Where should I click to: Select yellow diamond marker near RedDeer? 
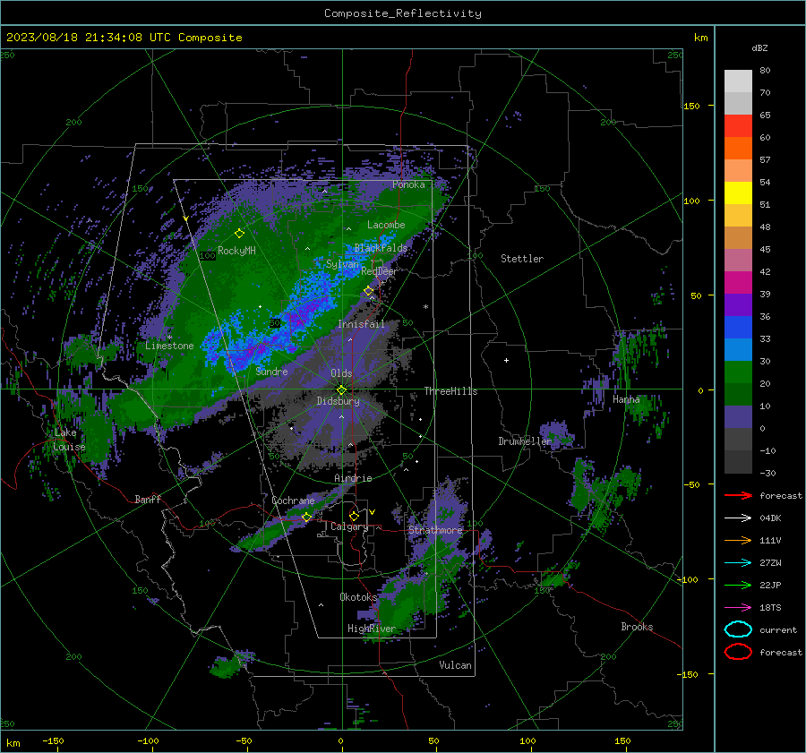click(369, 291)
